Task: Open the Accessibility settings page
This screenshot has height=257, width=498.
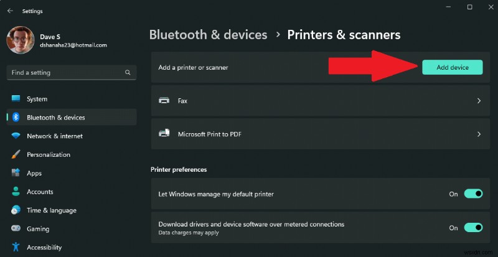Action: point(44,248)
